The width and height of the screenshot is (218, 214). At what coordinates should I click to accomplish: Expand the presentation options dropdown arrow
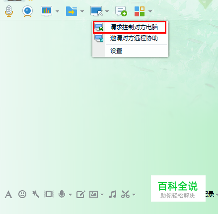click(57, 11)
